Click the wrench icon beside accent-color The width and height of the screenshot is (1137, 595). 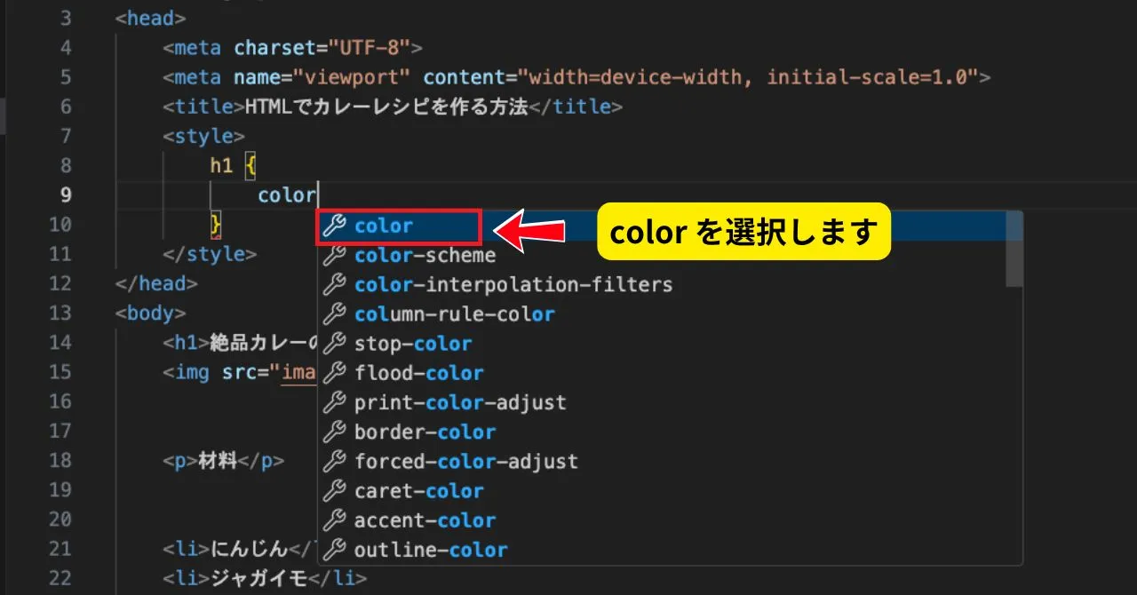[334, 520]
